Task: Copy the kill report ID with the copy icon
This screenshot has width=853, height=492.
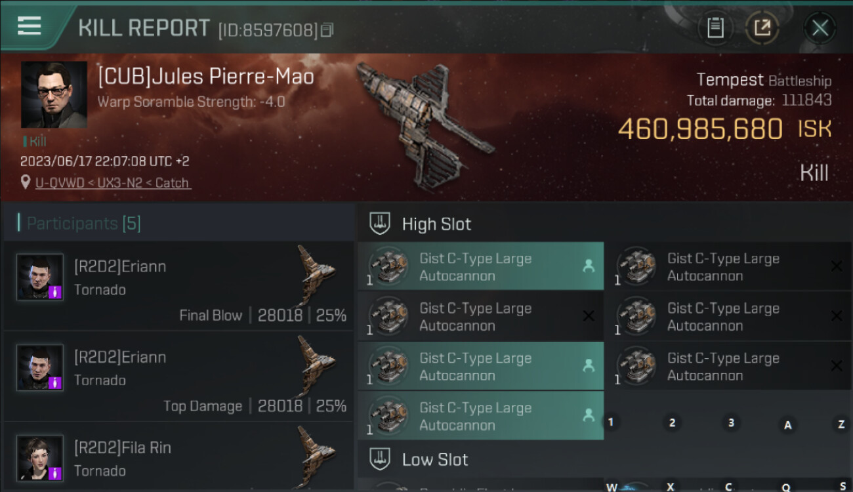Action: point(327,30)
